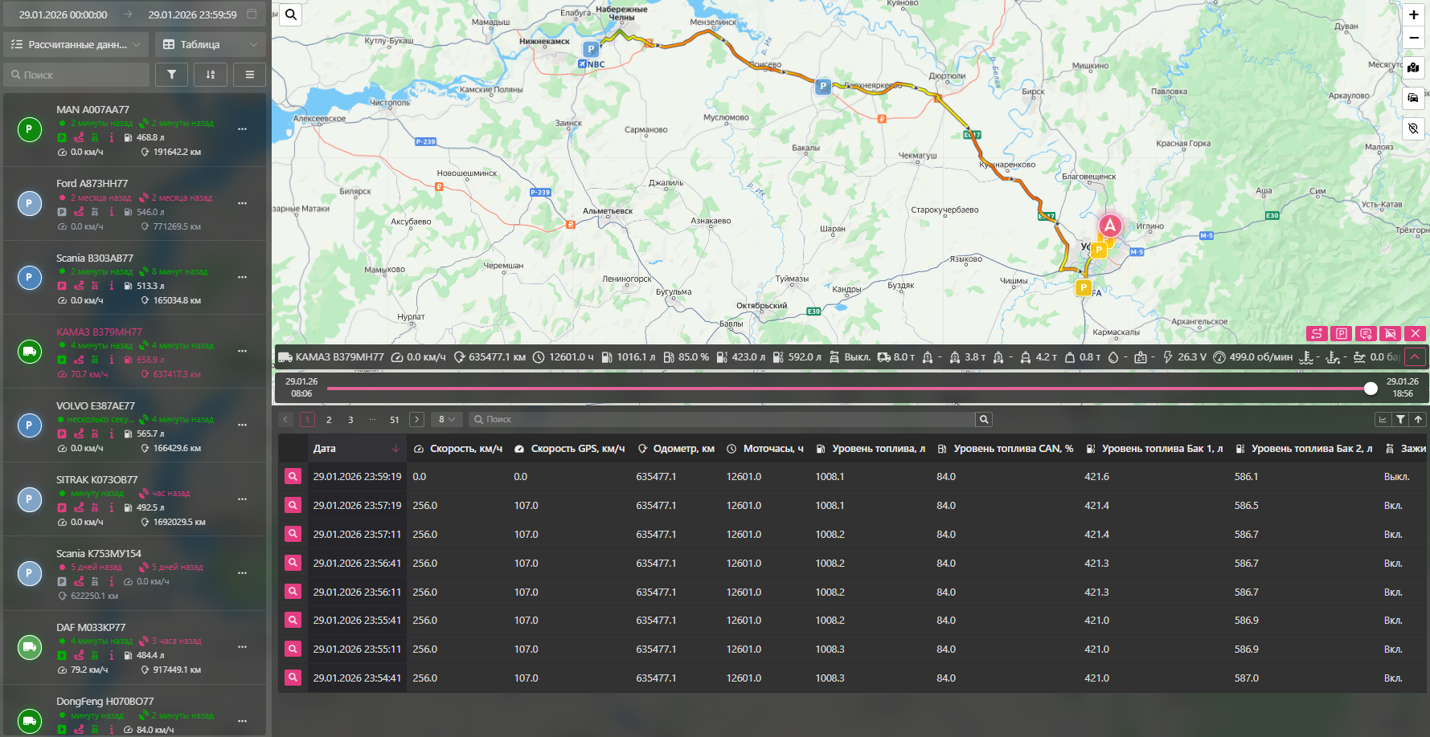Screen dimensions: 1430x737
Task: Click the vehicle search field 'Поиск'
Action: [80, 75]
